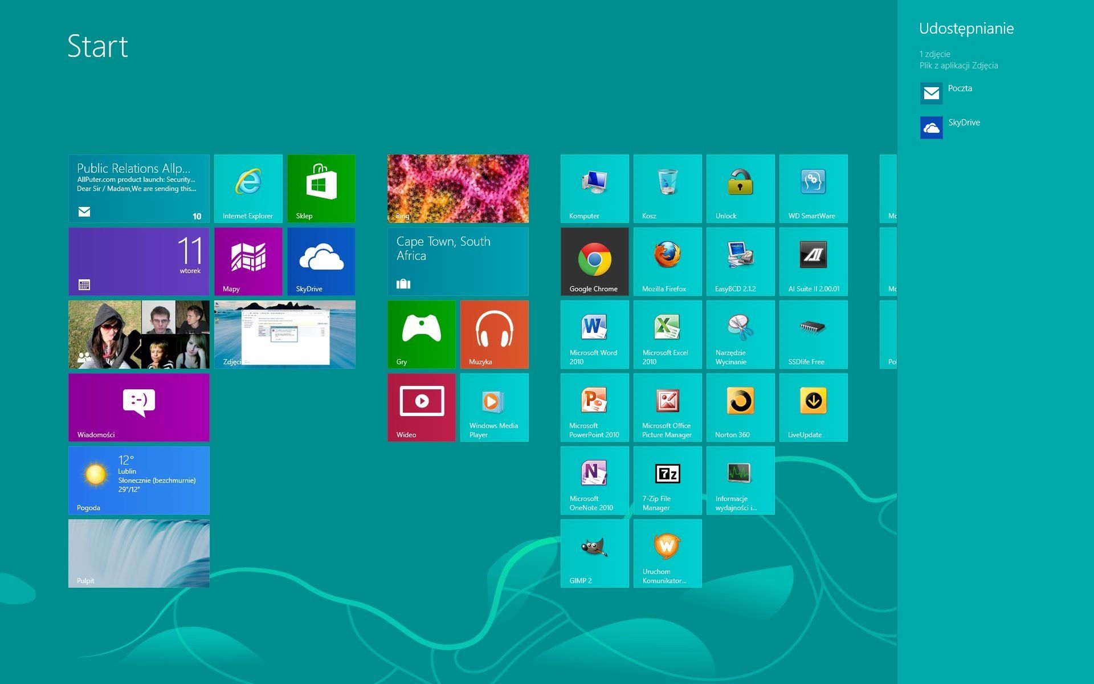Click the Udostępnianie panel heading
The width and height of the screenshot is (1094, 684).
966,29
